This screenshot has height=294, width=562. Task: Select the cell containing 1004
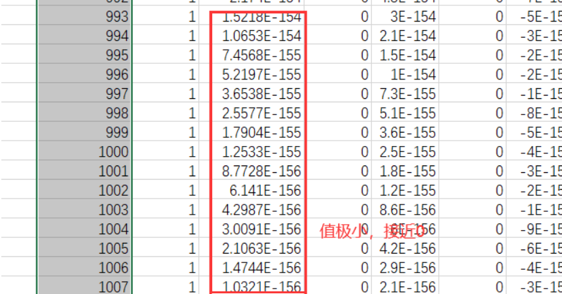85,229
